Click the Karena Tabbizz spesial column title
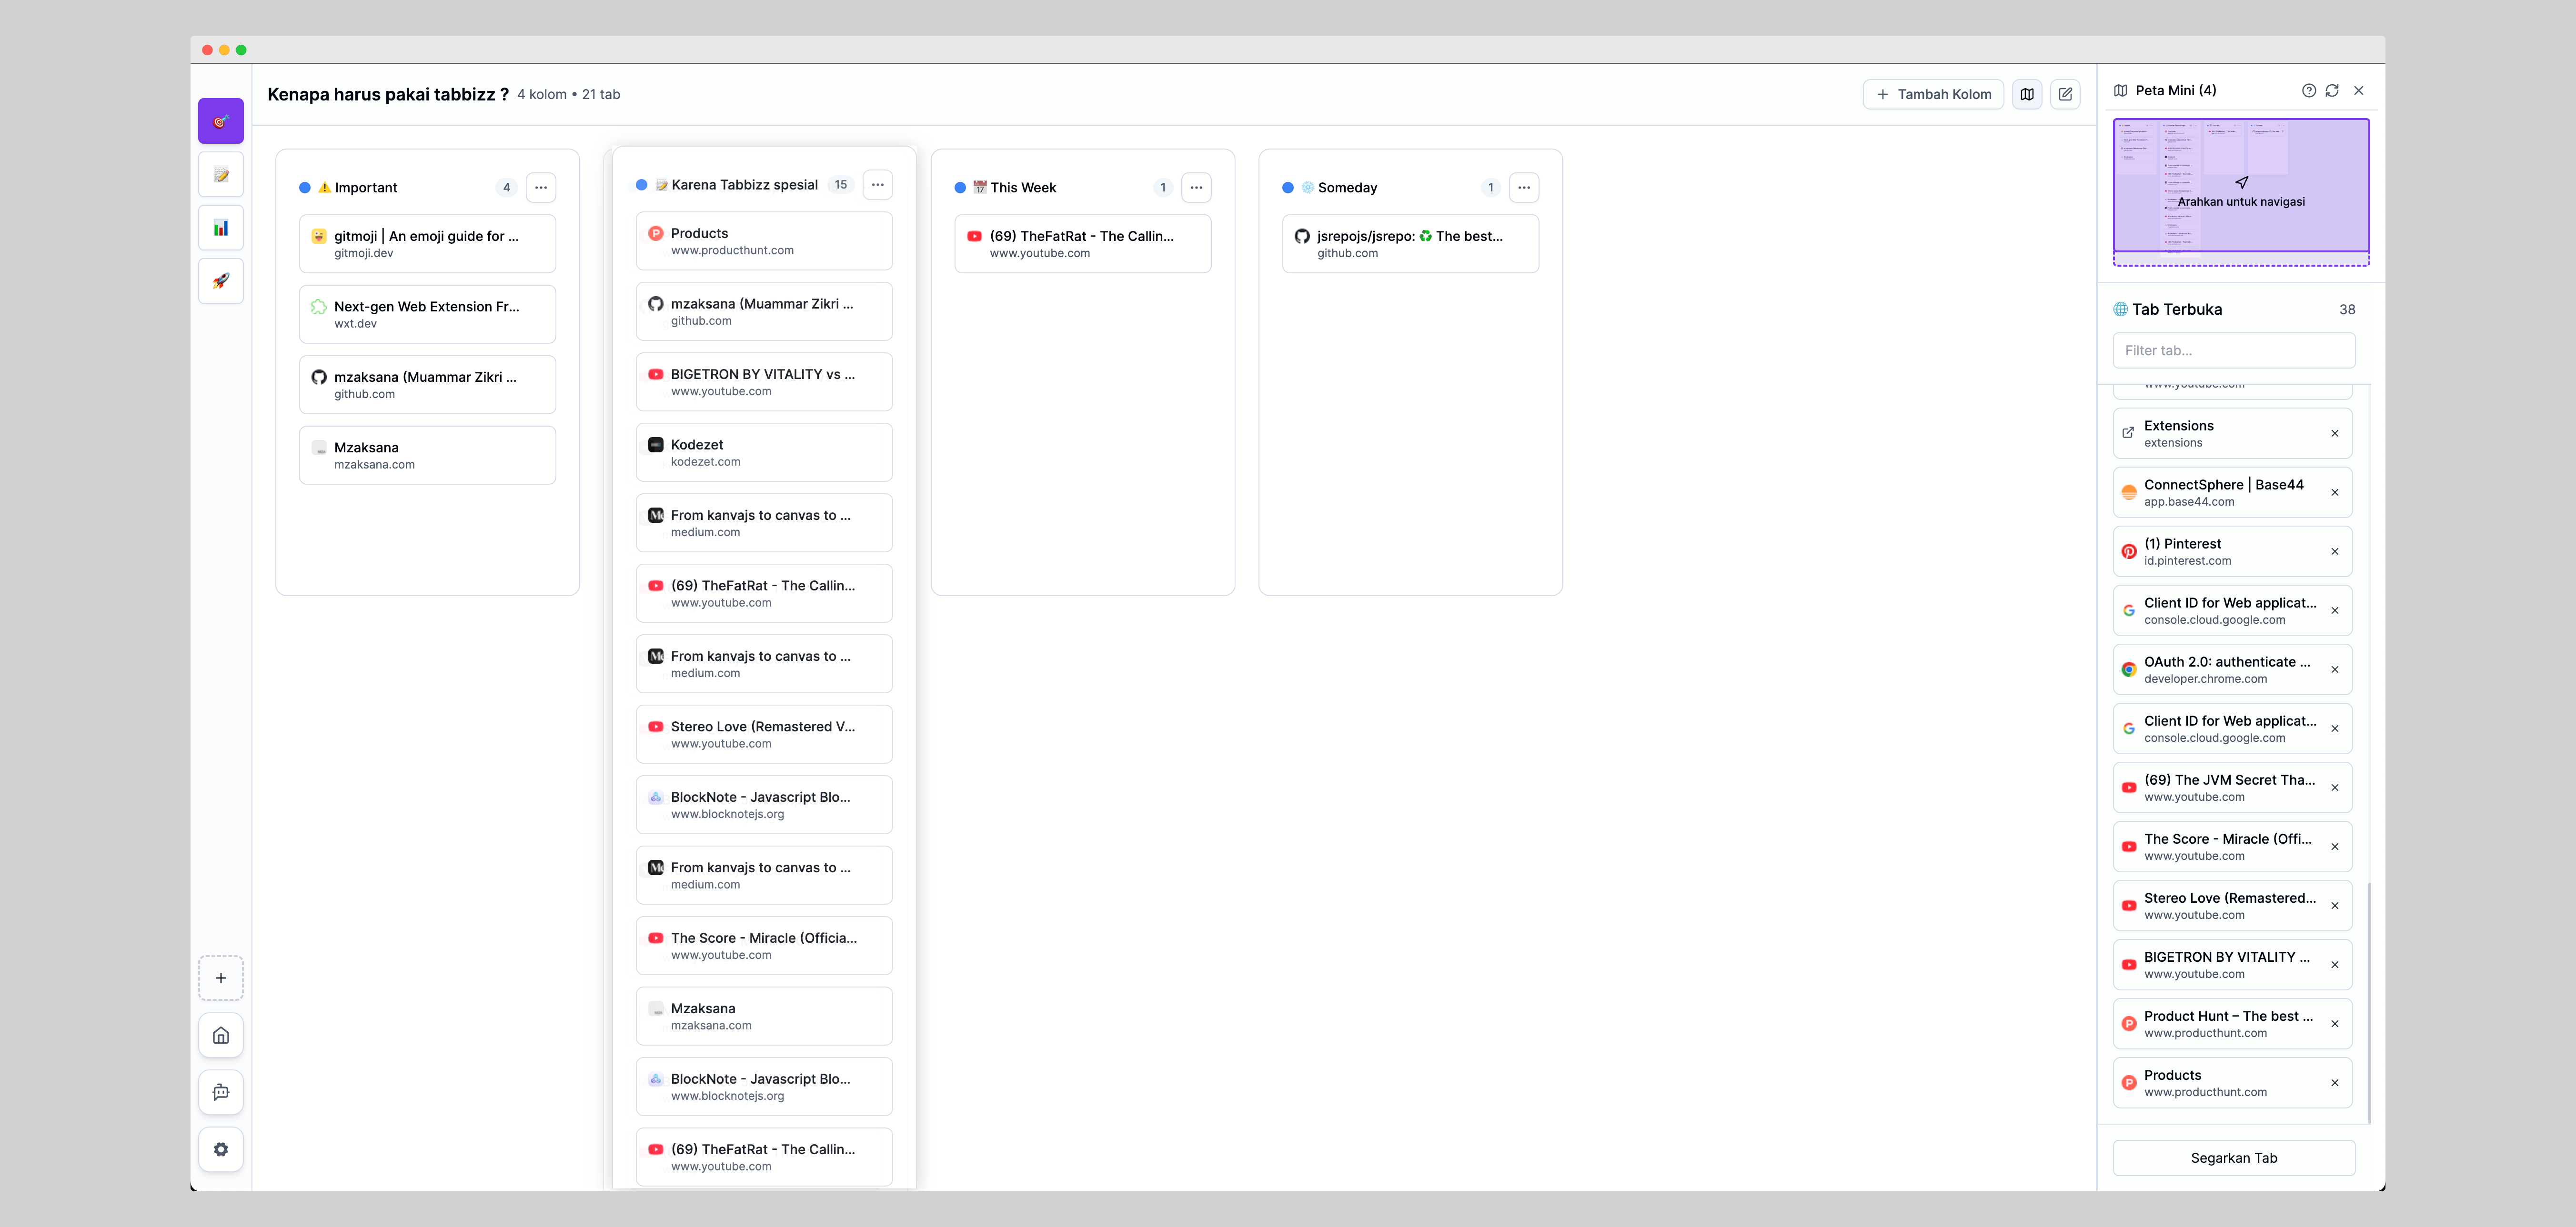This screenshot has width=2576, height=1227. [744, 185]
